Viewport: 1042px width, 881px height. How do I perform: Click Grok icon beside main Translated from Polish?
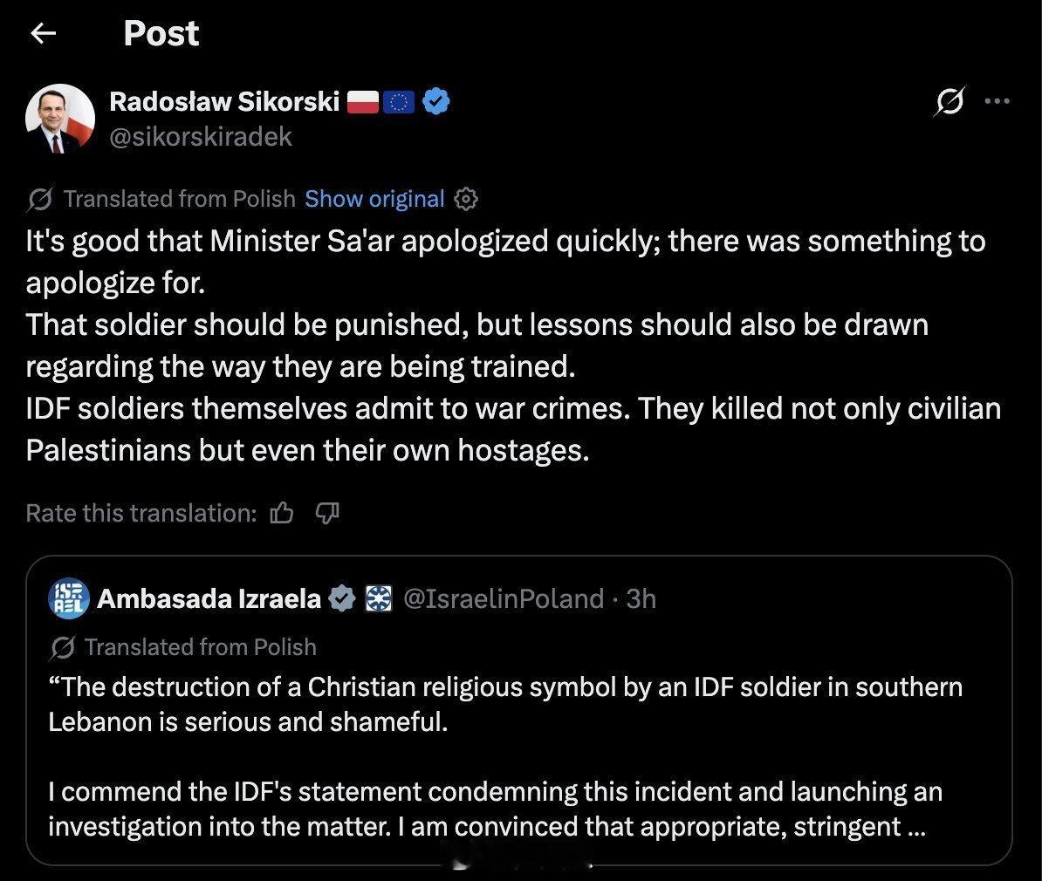(39, 200)
